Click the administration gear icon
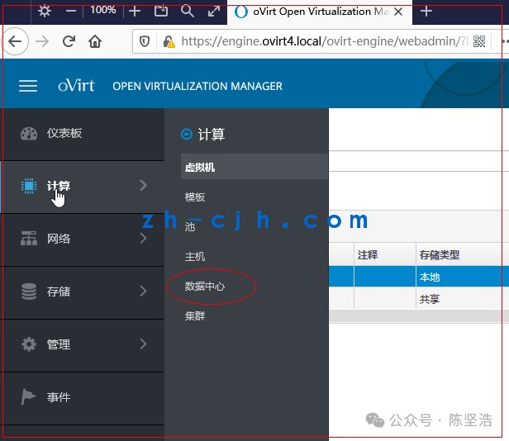509x441 pixels. [x=29, y=344]
